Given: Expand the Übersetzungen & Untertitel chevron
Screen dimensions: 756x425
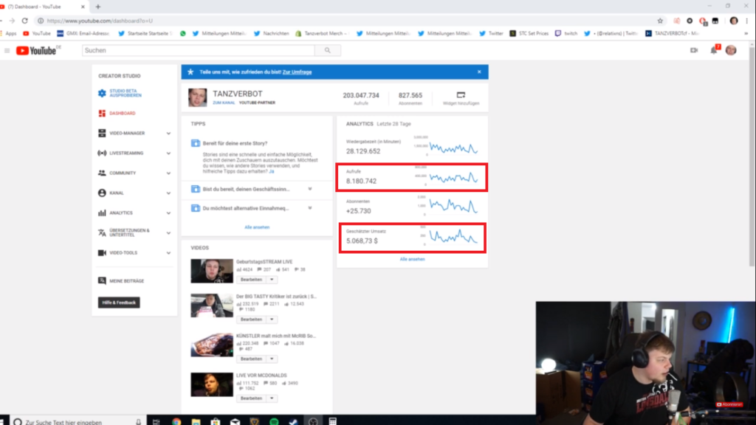Looking at the screenshot, I should 168,233.
